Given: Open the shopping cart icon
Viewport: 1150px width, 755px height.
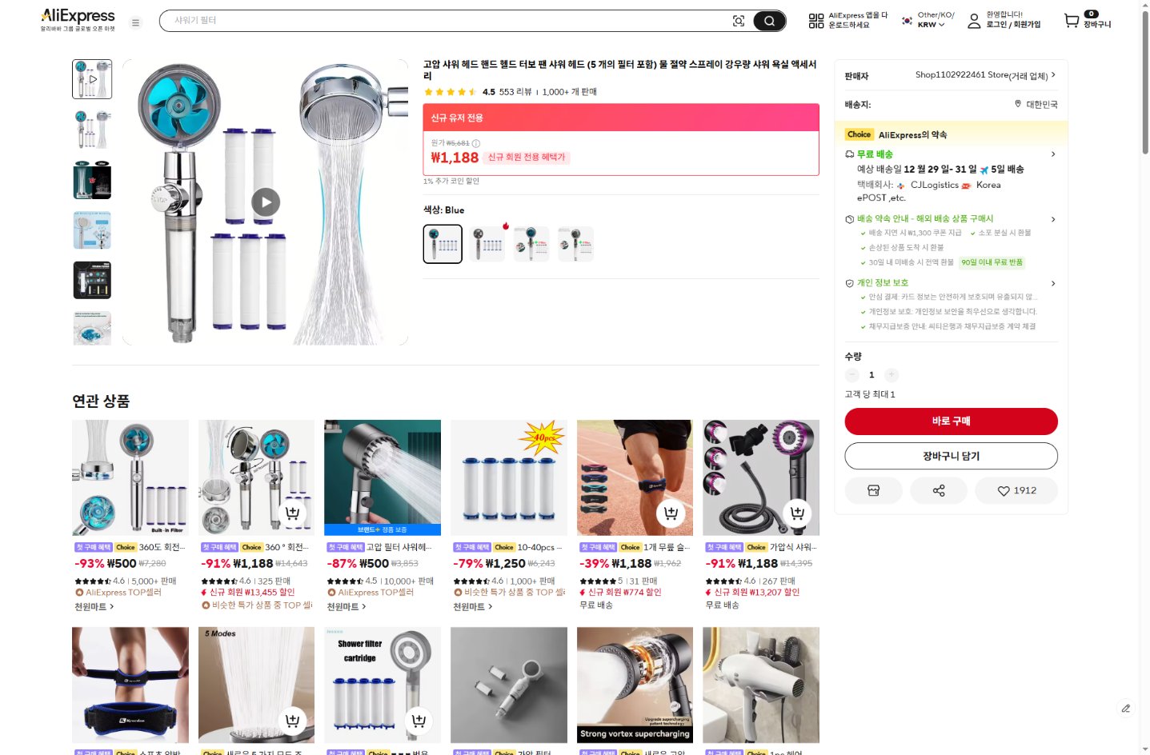Looking at the screenshot, I should 1072,21.
